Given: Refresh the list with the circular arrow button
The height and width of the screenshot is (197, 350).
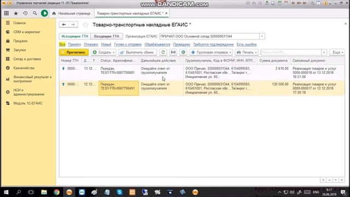Looking at the screenshot, I should (163, 53).
